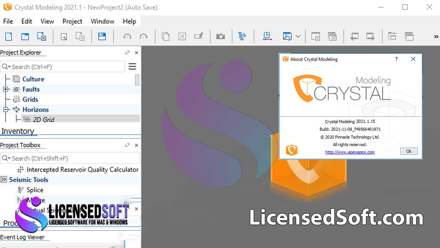Close the Project Toolbox panel
440x248 pixels.
pyautogui.click(x=136, y=145)
